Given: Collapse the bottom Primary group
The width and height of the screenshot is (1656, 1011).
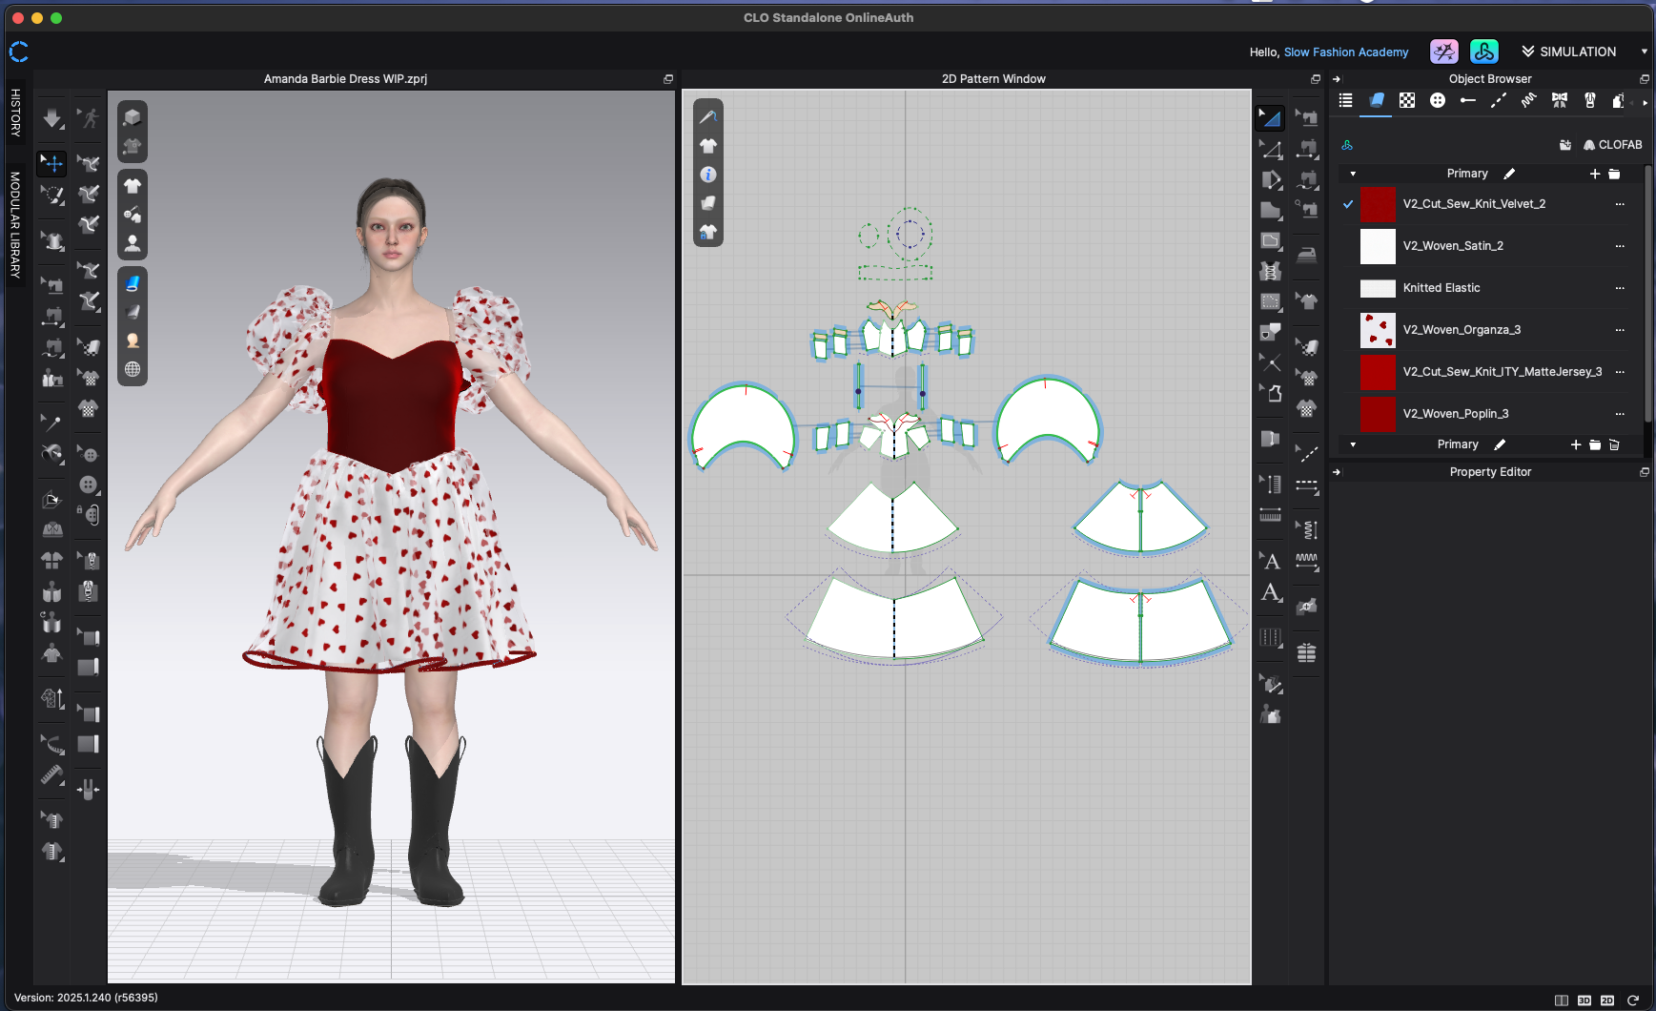Looking at the screenshot, I should (1353, 444).
